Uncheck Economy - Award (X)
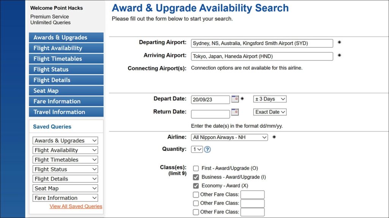Screen dimensions: 389x218 point(196,185)
